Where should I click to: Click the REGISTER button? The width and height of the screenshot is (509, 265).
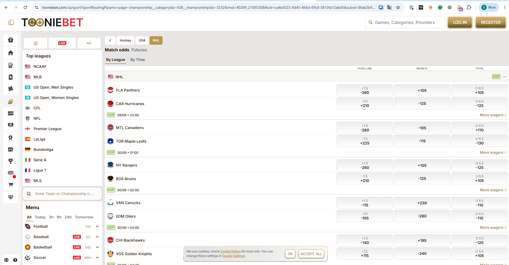point(491,22)
